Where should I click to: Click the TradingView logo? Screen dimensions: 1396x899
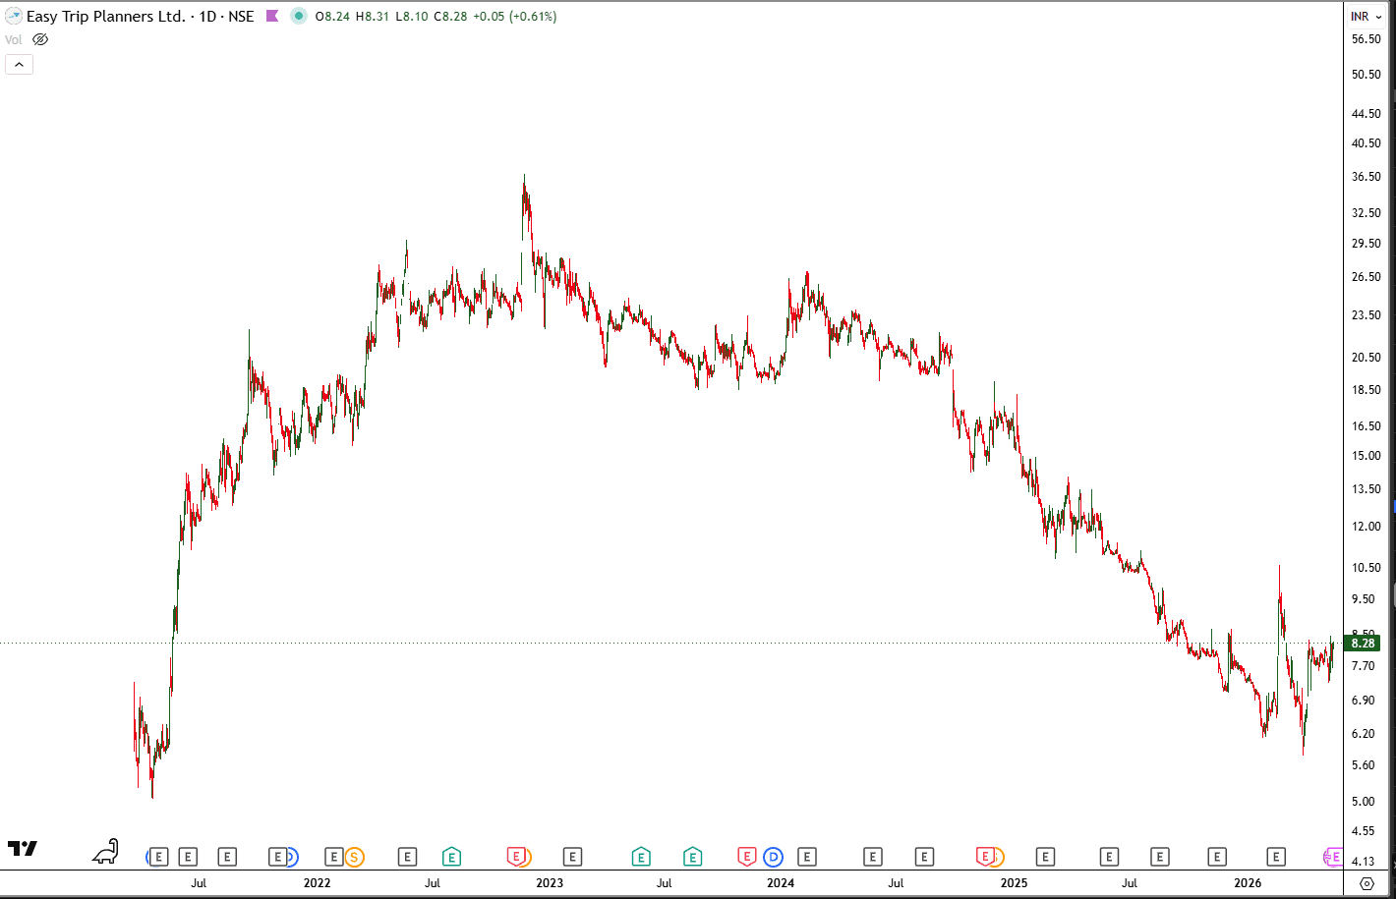[23, 849]
